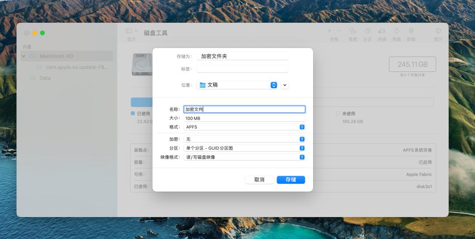Click the 195.26 GB value
The height and width of the screenshot is (239, 475).
pyautogui.click(x=352, y=121)
